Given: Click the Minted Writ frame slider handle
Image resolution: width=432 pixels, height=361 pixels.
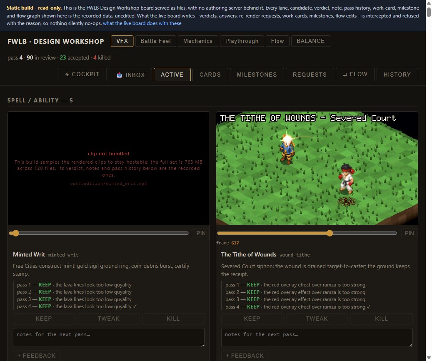Looking at the screenshot, I should point(16,233).
